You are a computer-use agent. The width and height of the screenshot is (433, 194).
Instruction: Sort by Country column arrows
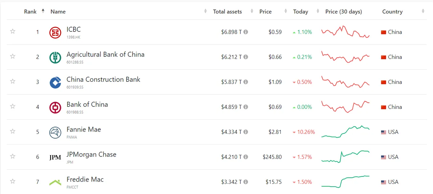(x=423, y=11)
